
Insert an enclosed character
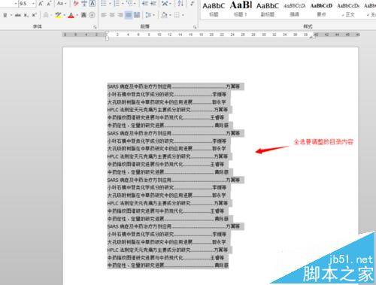[92, 15]
